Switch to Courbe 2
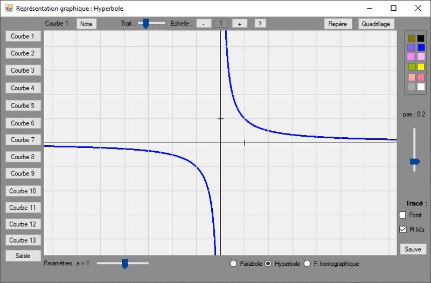 coord(23,53)
